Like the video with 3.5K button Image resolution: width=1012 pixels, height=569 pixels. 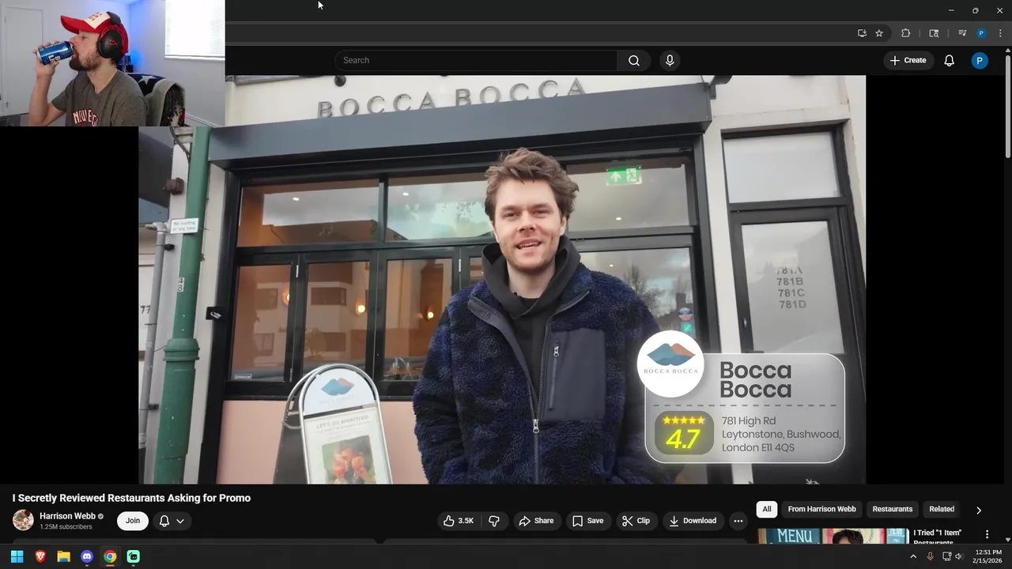pos(459,521)
